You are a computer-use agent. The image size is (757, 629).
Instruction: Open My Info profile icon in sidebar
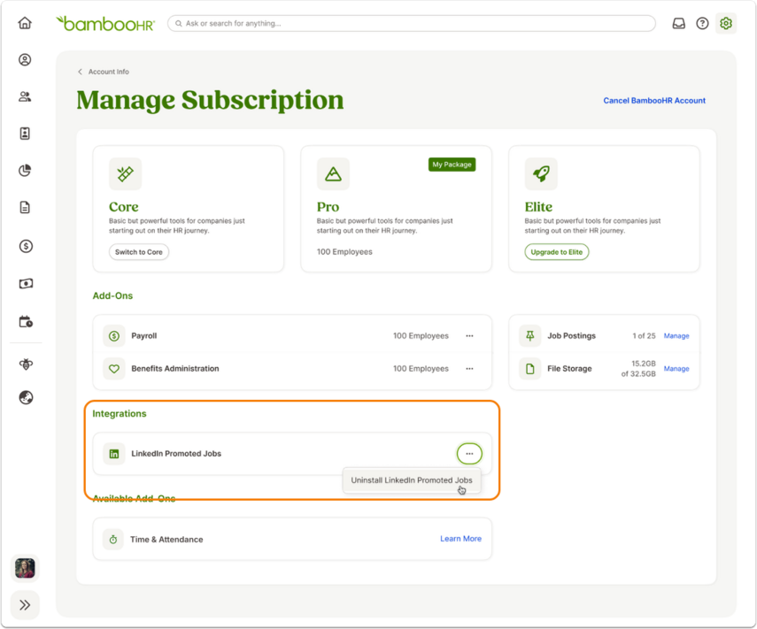25,60
